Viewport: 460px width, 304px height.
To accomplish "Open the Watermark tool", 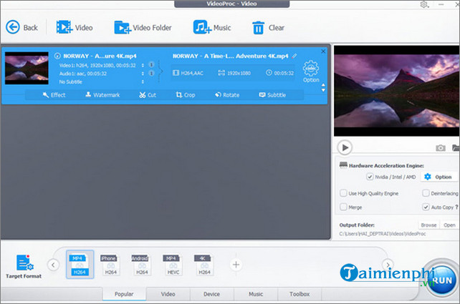I will click(102, 95).
